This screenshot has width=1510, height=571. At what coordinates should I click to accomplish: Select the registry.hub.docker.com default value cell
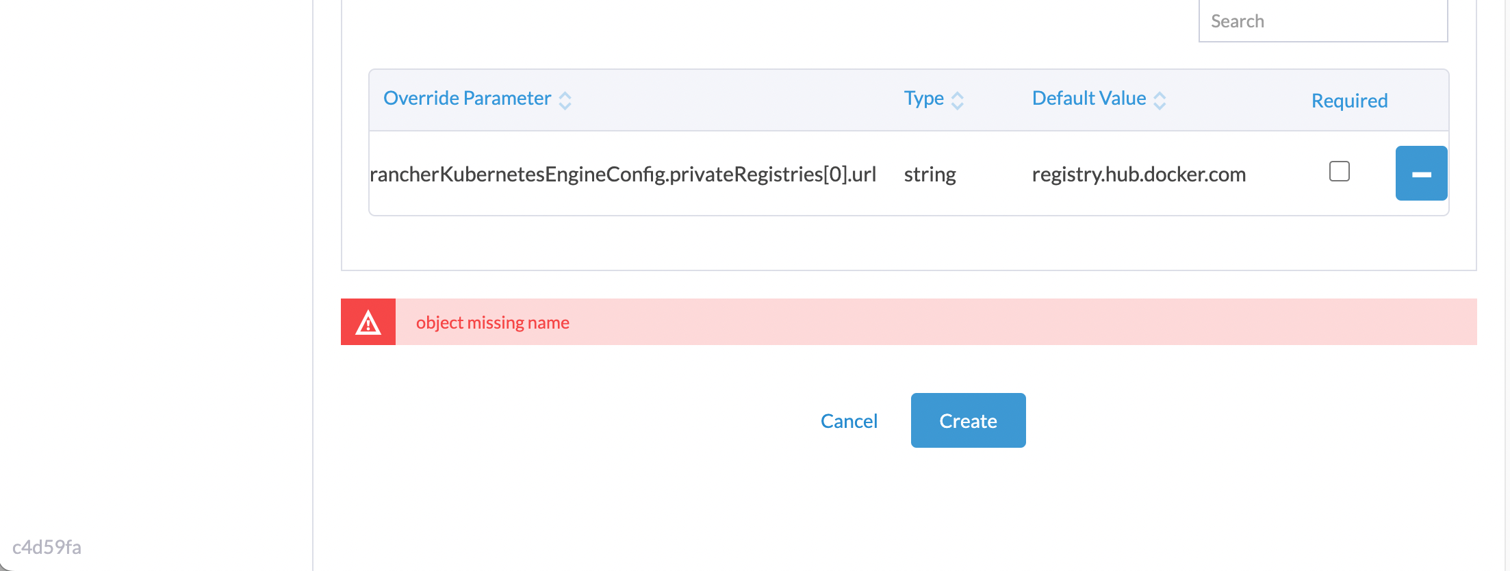click(x=1138, y=174)
